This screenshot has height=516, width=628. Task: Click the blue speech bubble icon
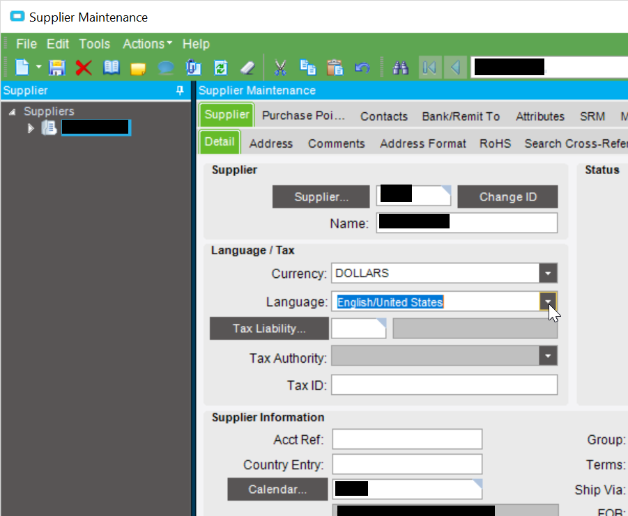[x=165, y=68]
